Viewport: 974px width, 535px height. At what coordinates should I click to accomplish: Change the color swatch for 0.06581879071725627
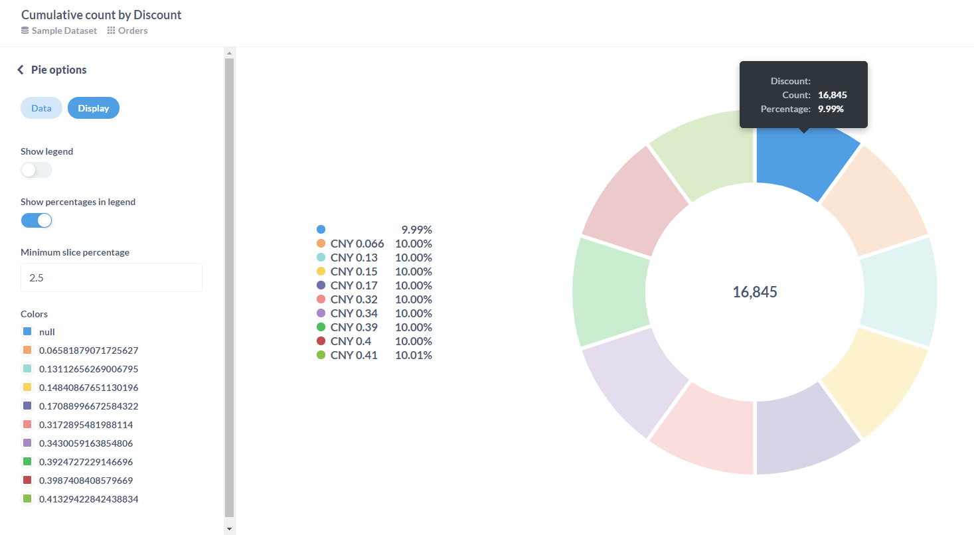click(26, 350)
